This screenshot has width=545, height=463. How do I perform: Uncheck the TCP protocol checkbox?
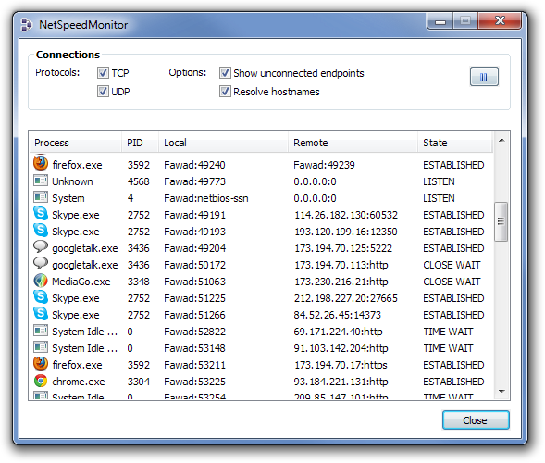tap(103, 73)
